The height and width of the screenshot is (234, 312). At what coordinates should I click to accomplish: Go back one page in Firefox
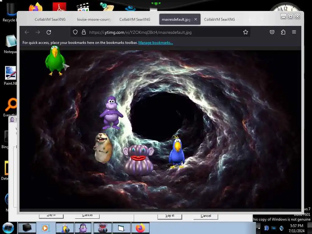pyautogui.click(x=27, y=32)
